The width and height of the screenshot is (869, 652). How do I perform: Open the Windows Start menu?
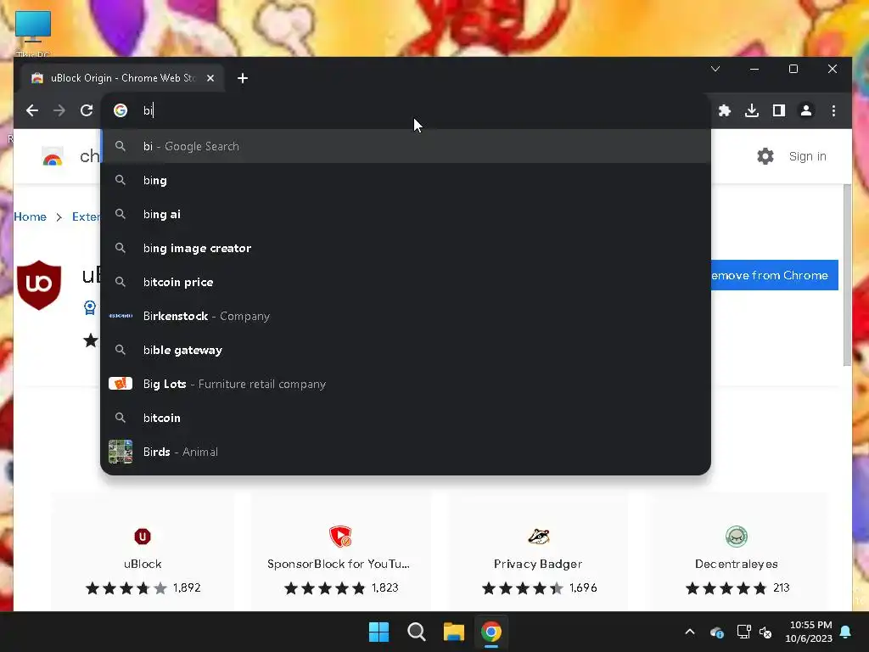coord(379,632)
